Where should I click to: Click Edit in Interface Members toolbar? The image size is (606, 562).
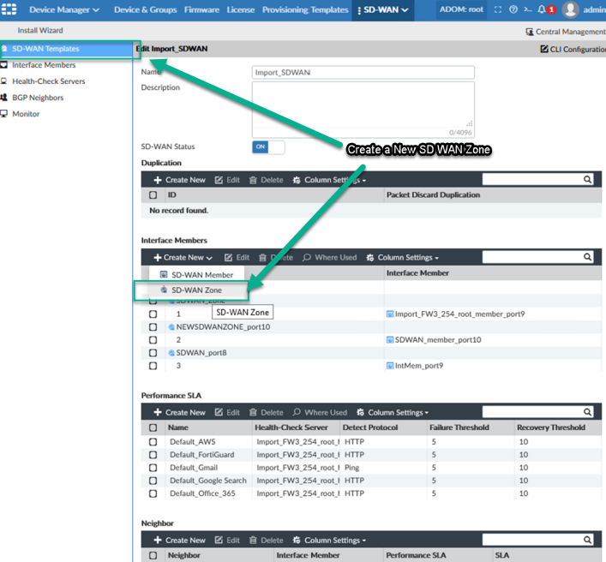[x=237, y=257]
